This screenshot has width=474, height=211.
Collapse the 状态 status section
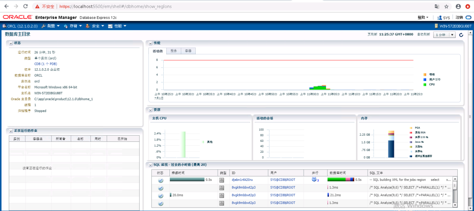coord(11,43)
